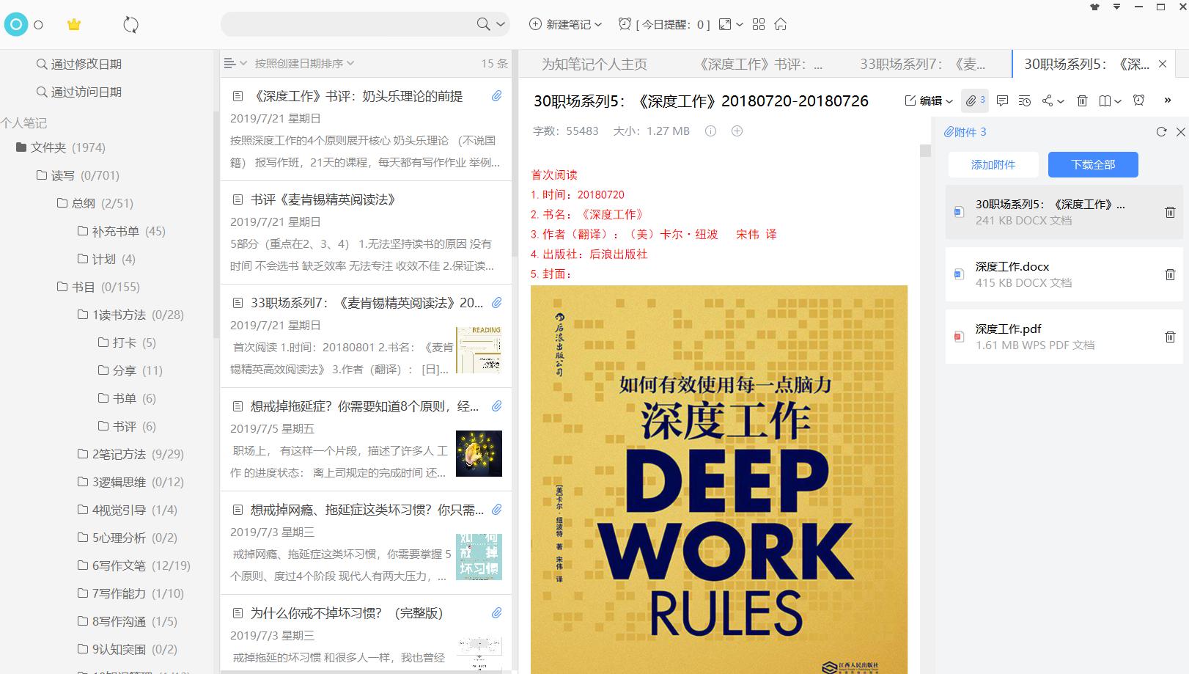Sync notes with the refresh icon top left
The width and height of the screenshot is (1189, 674).
(130, 24)
